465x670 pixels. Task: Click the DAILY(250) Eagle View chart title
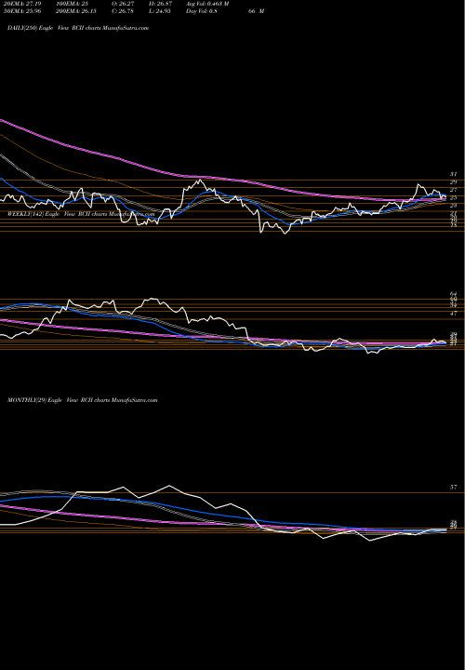pyautogui.click(x=78, y=28)
